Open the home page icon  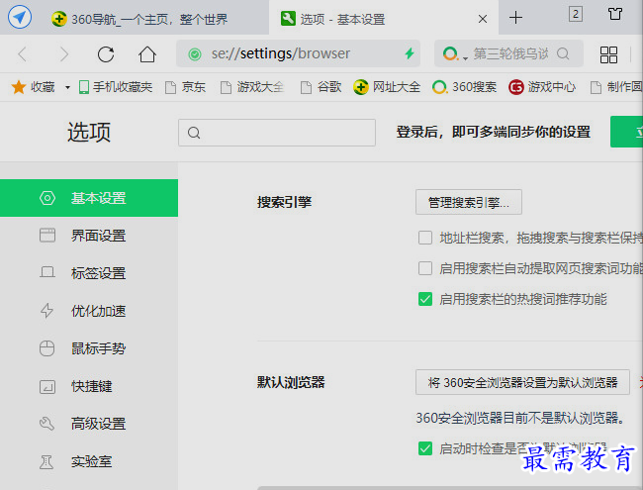tap(147, 54)
